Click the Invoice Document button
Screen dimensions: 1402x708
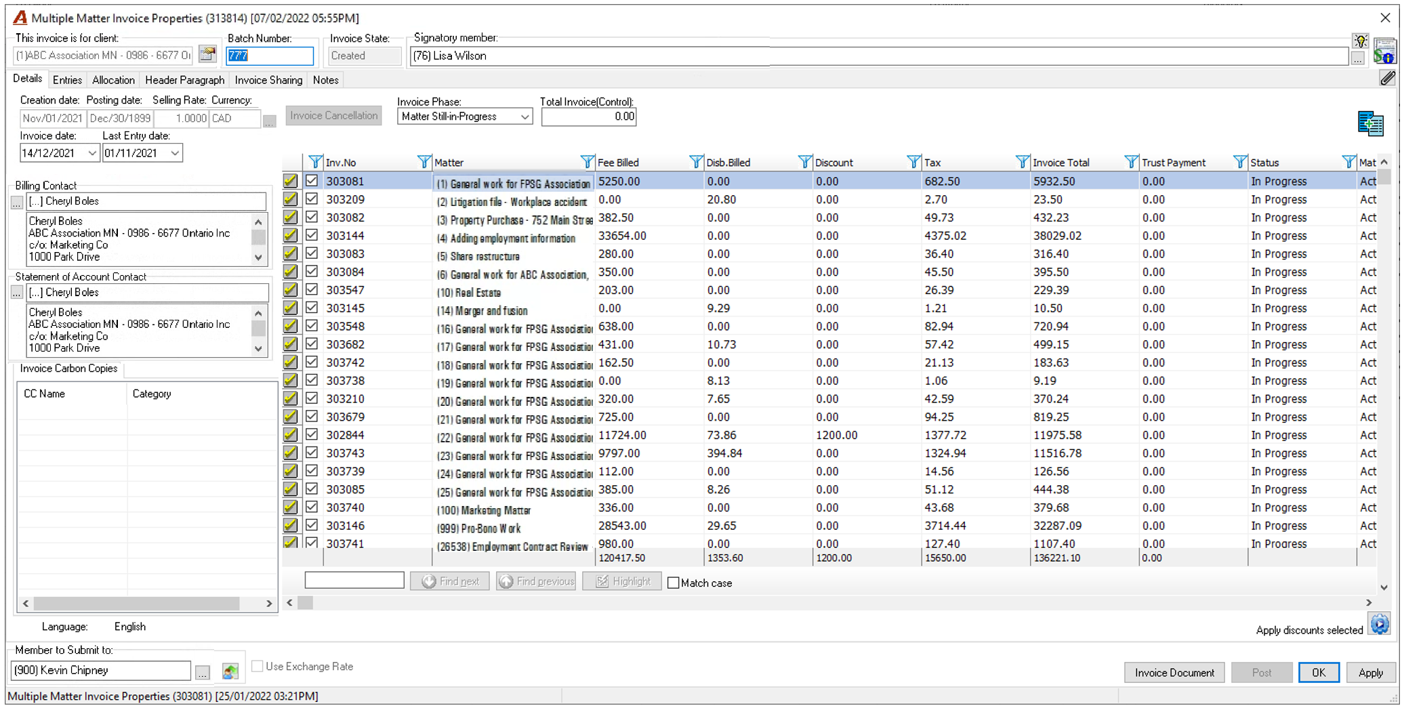[x=1174, y=673]
